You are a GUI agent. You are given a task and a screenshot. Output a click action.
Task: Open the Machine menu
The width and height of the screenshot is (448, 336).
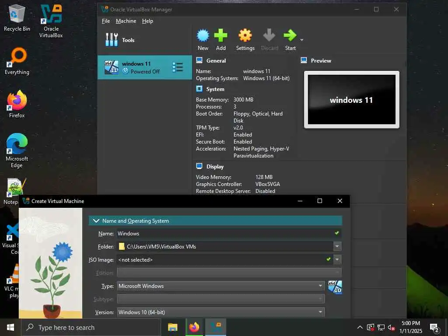coord(126,21)
